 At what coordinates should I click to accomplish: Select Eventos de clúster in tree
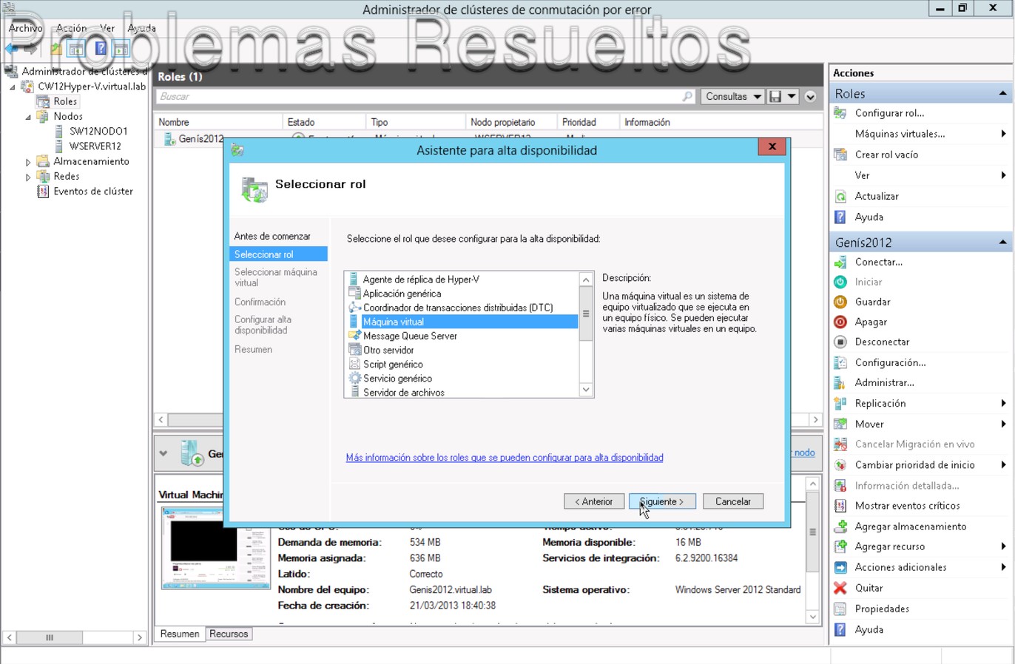[93, 192]
